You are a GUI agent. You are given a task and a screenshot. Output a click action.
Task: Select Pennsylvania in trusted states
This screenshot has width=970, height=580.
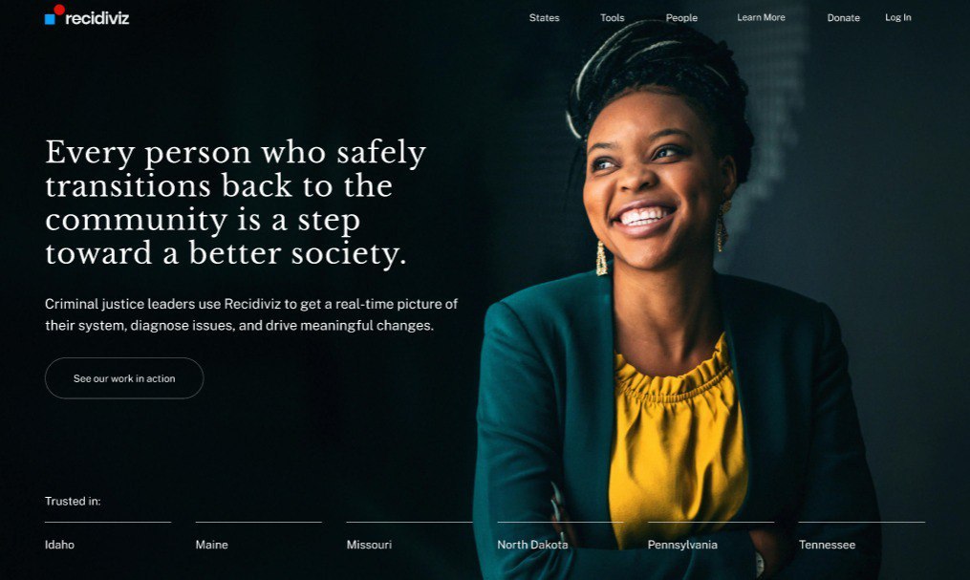[682, 545]
